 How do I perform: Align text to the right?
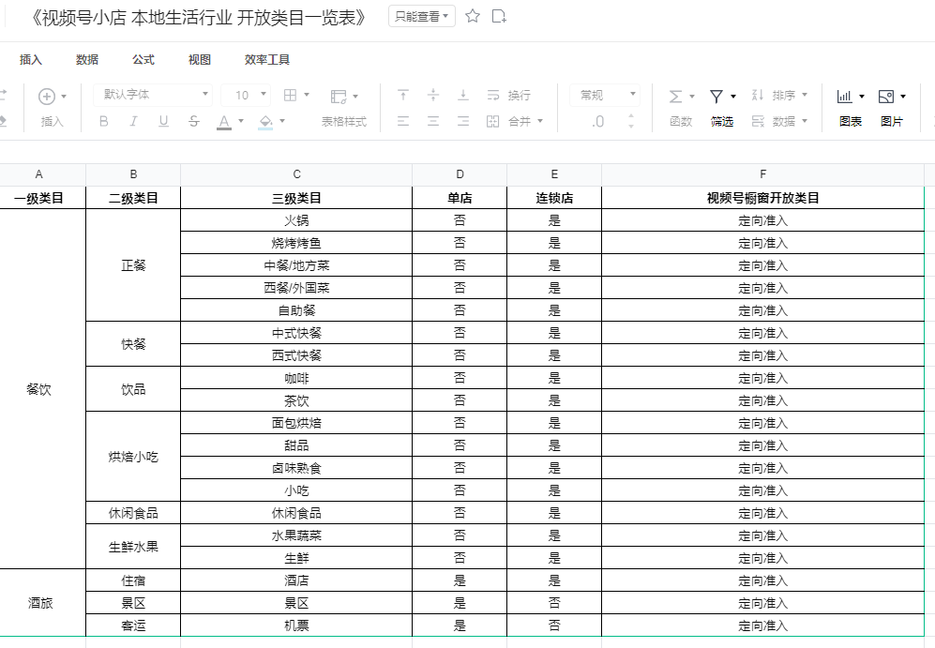point(463,122)
